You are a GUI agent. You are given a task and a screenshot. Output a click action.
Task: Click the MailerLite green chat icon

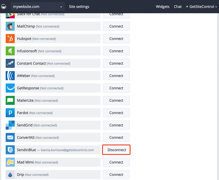(x=10, y=100)
